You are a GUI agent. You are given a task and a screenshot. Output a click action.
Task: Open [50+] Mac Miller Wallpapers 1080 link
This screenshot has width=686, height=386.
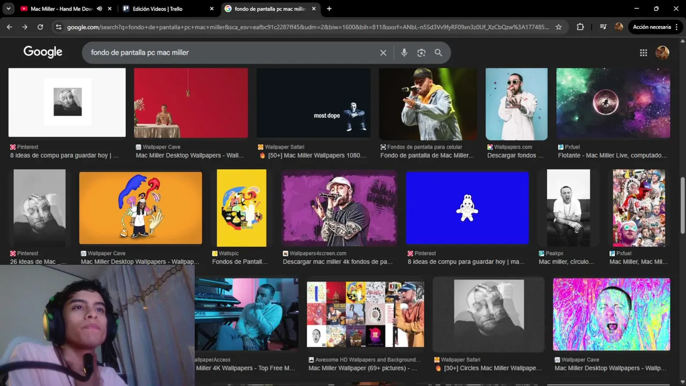pyautogui.click(x=312, y=155)
